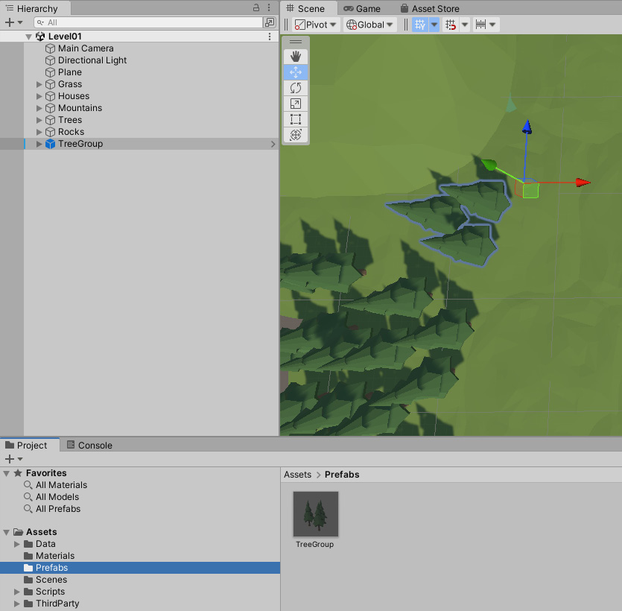The image size is (622, 611).
Task: Toggle the scene grid visibility button
Action: pos(420,25)
